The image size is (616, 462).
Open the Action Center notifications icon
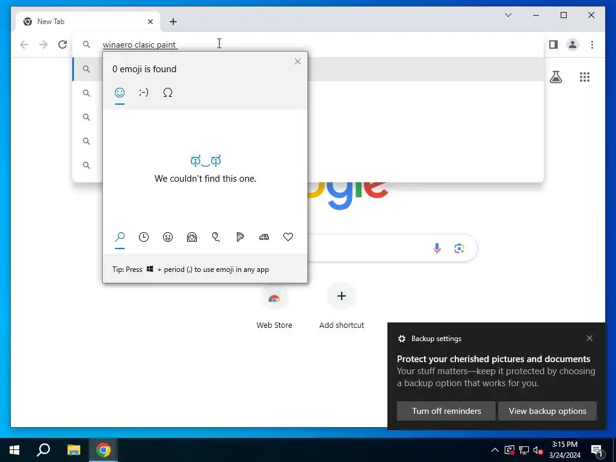[x=597, y=450]
